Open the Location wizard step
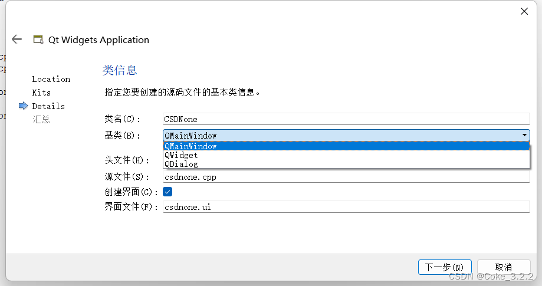This screenshot has width=542, height=286. (51, 79)
